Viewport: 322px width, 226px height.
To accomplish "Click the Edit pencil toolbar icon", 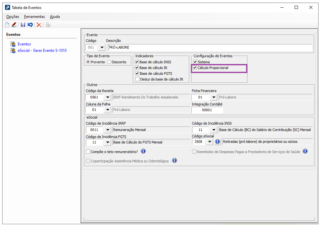I will [x=14, y=25].
